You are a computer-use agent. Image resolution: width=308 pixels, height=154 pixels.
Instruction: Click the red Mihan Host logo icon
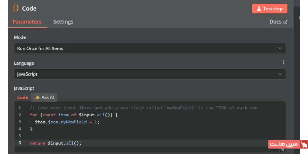click(x=304, y=145)
